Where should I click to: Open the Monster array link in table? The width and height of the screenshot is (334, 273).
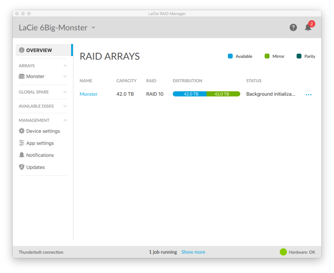pos(89,94)
